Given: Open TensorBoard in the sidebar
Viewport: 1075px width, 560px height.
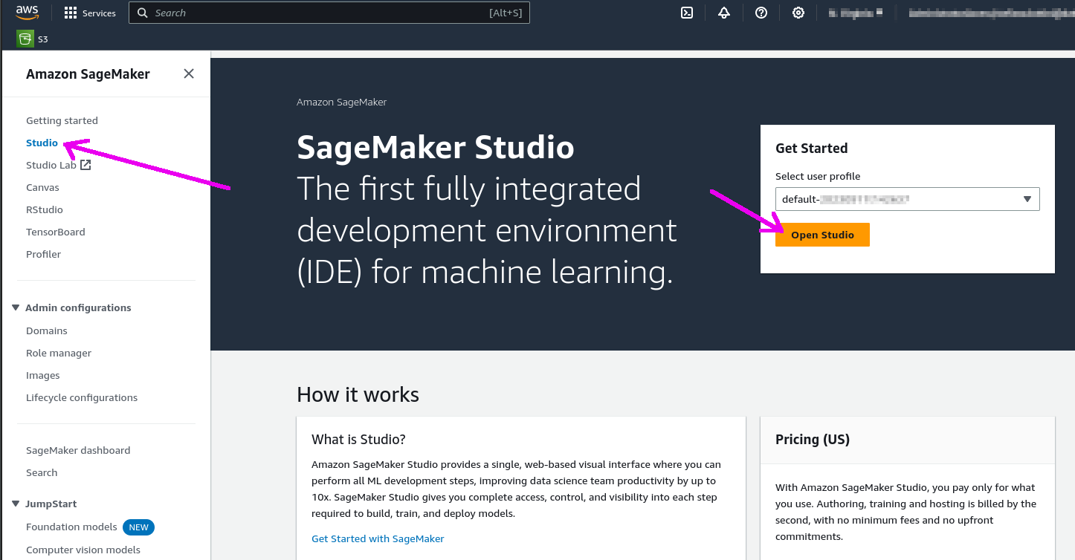Looking at the screenshot, I should (x=56, y=232).
